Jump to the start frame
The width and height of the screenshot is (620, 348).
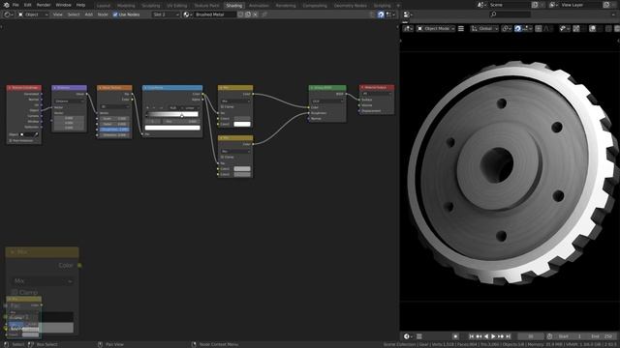(472, 336)
